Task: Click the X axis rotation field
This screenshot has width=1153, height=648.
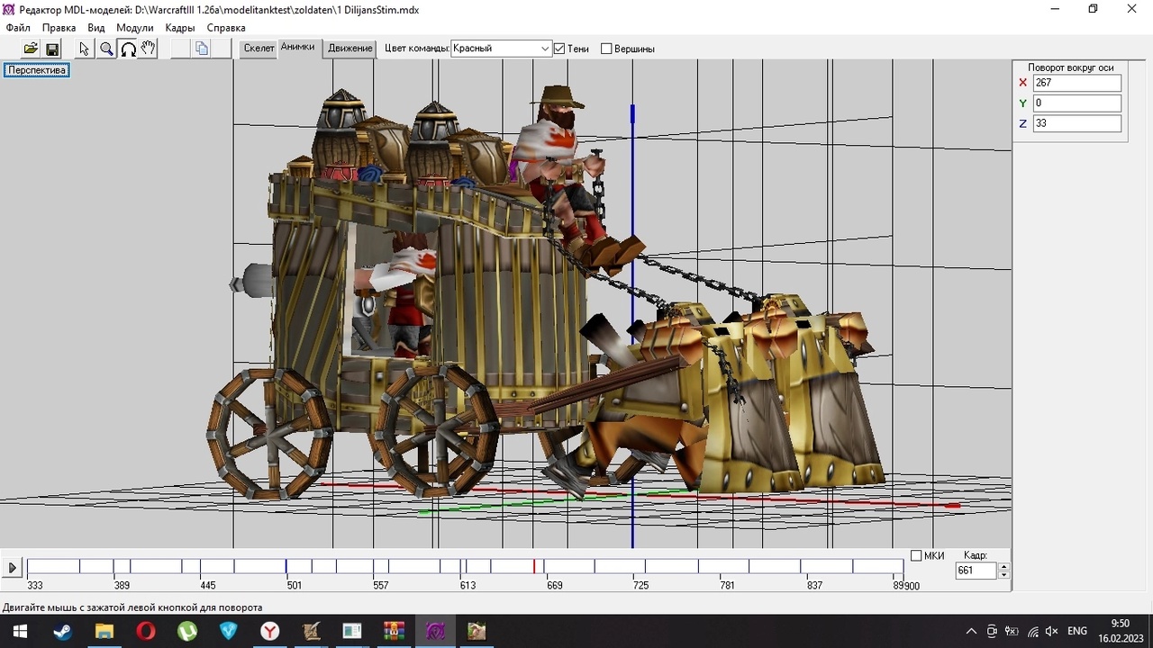Action: click(x=1076, y=83)
